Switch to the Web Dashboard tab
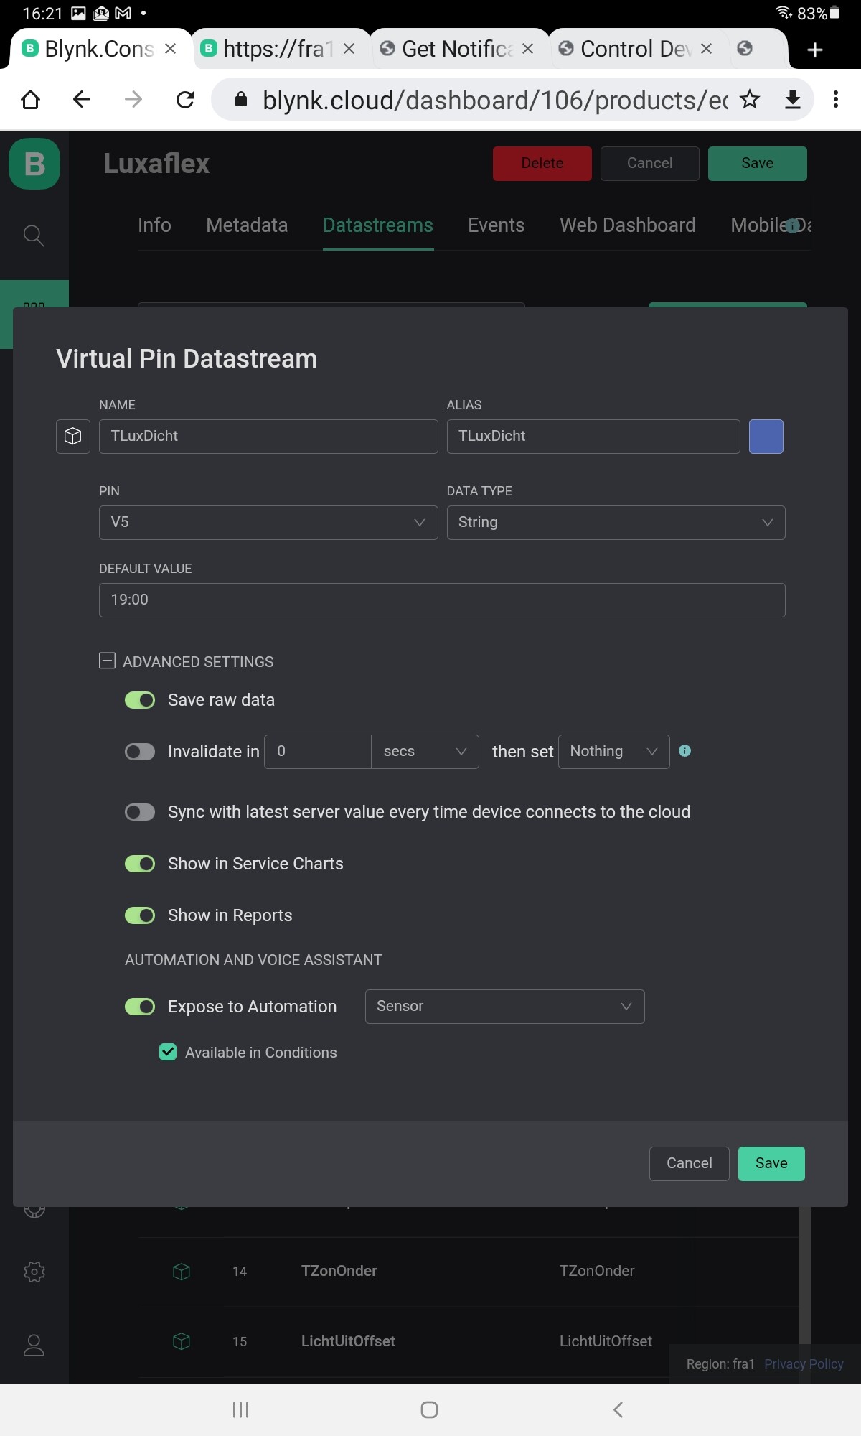The width and height of the screenshot is (861, 1436). tap(627, 225)
